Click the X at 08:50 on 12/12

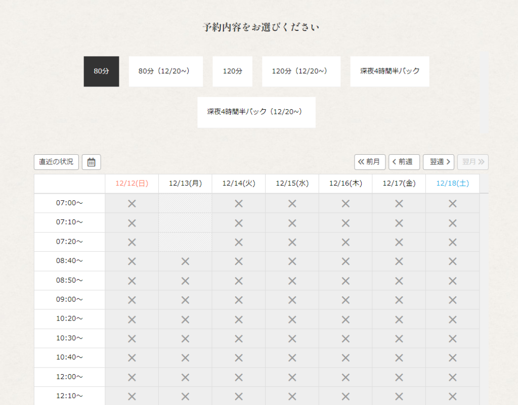pyautogui.click(x=132, y=281)
